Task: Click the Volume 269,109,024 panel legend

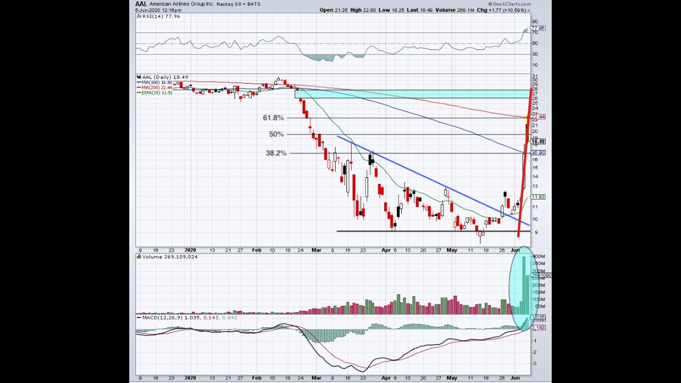Action: (167, 257)
